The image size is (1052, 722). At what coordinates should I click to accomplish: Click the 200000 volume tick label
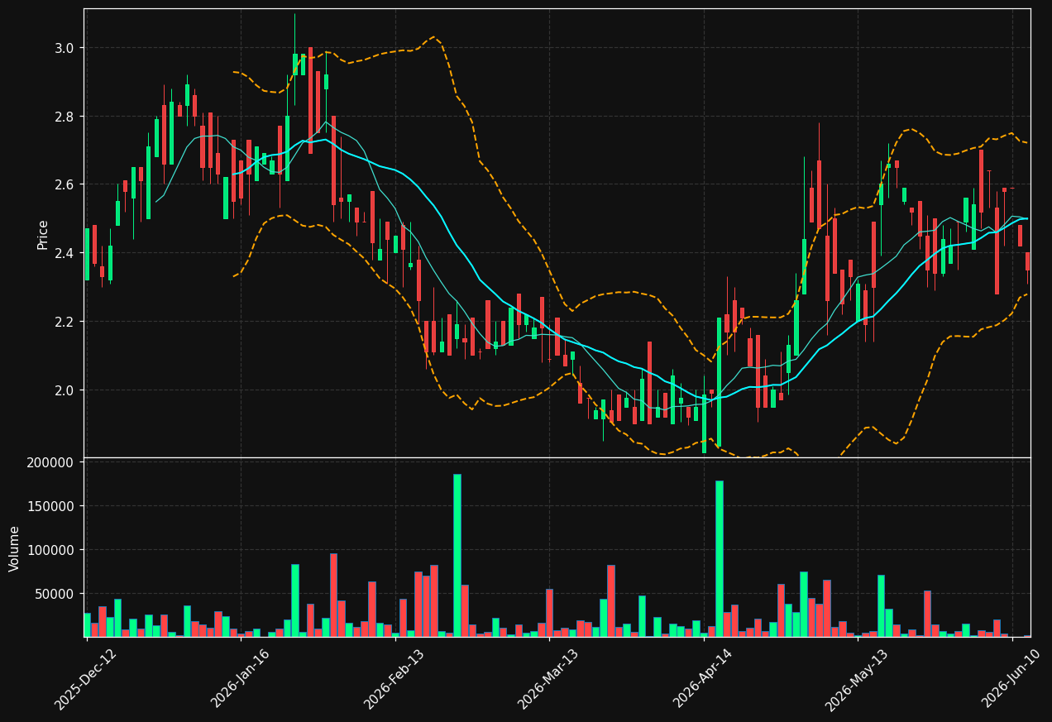point(51,462)
